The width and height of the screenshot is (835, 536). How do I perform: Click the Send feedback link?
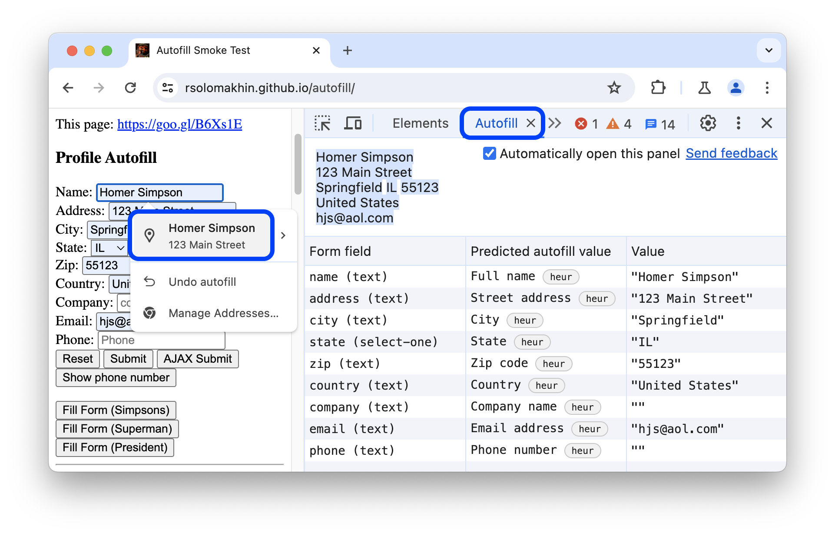tap(730, 153)
